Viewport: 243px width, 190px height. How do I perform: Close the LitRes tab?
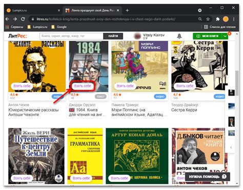[x=118, y=10]
